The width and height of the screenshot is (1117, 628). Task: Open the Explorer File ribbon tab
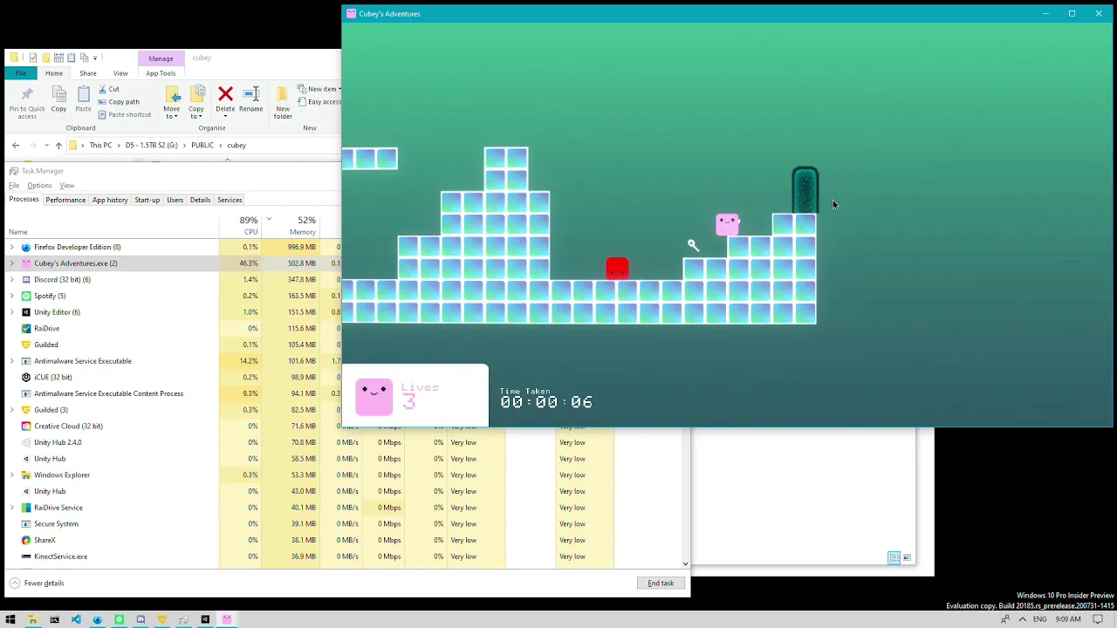coord(20,73)
